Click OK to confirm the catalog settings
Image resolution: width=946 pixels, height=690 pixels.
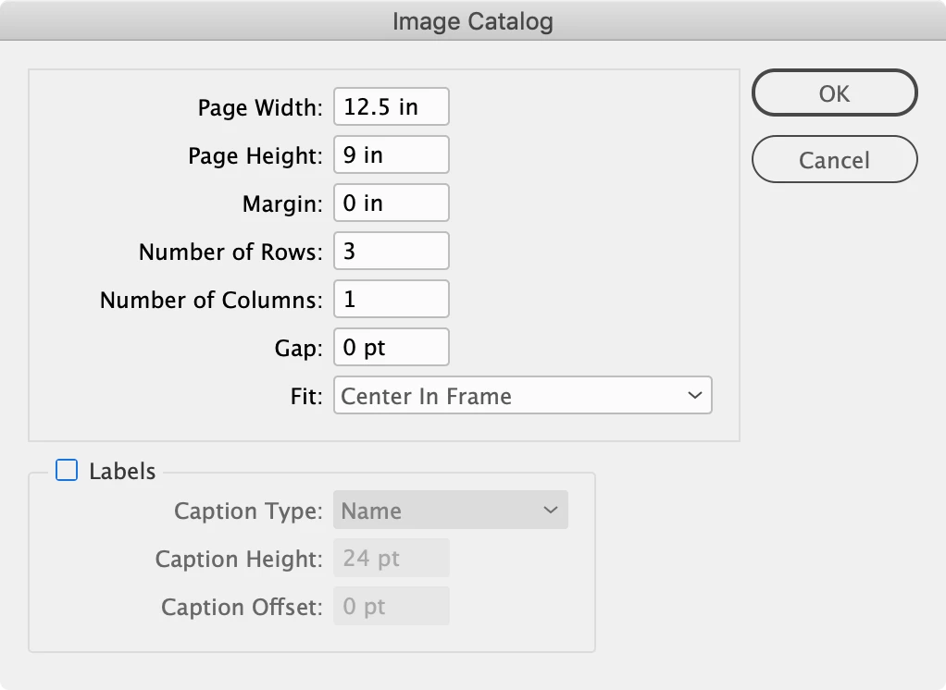[834, 93]
